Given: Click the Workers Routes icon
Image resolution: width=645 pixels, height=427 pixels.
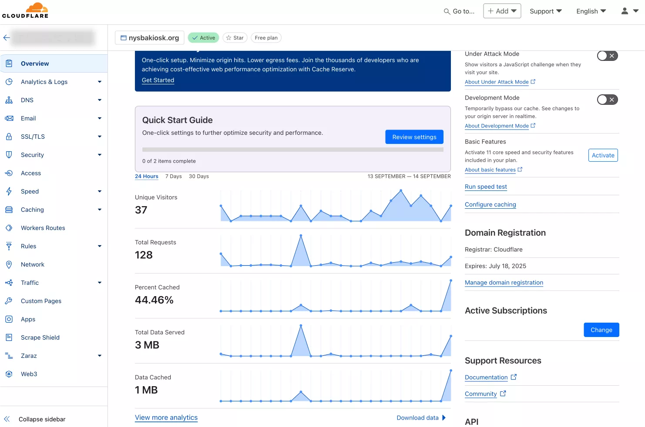Looking at the screenshot, I should coord(9,228).
